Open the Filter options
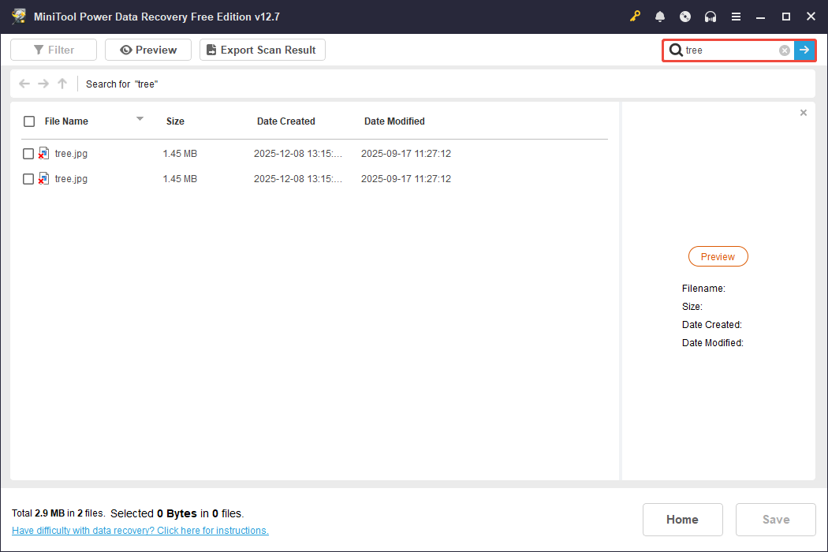This screenshot has height=552, width=828. [53, 49]
